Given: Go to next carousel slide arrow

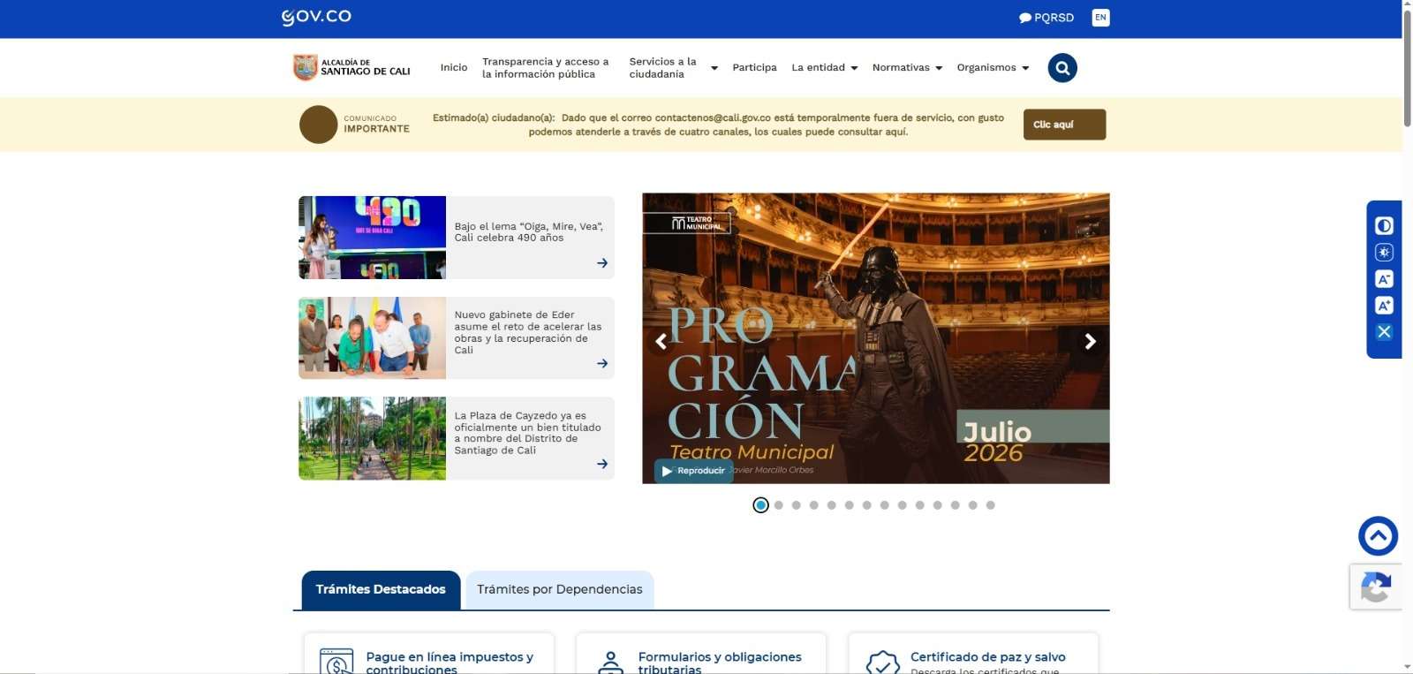Looking at the screenshot, I should 1091,341.
